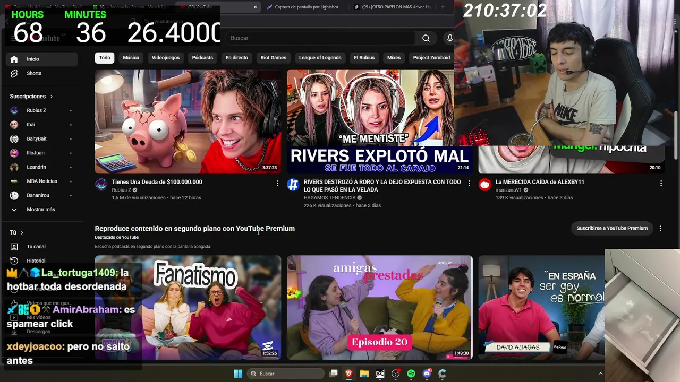This screenshot has width=680, height=382.
Task: Open manzanaV1 channel name link
Action: 508,190
